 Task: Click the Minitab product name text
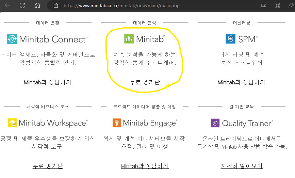[150, 39]
